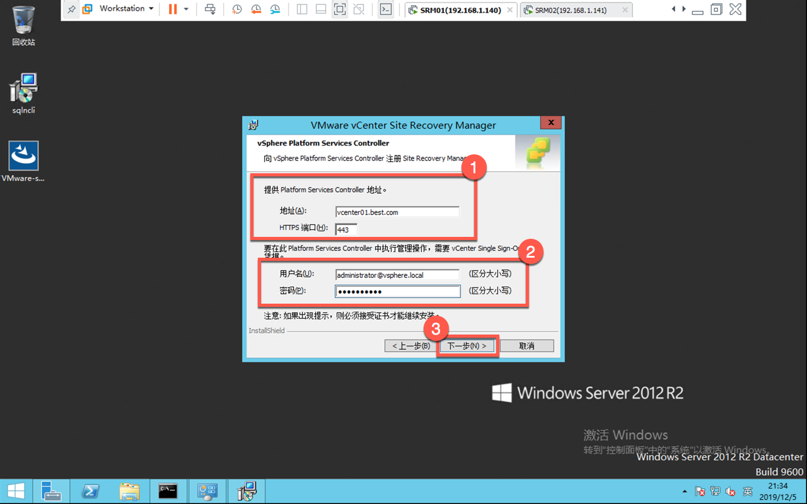Click the next-tab right arrow
The image size is (807, 504).
click(683, 9)
